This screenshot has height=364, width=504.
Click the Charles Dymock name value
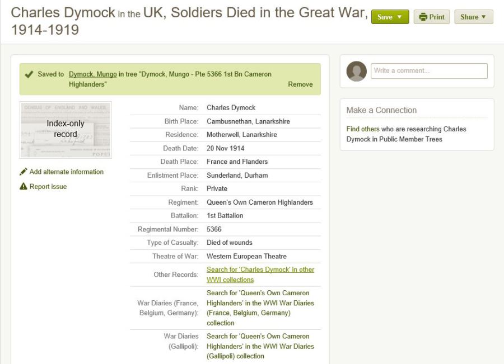(x=231, y=107)
